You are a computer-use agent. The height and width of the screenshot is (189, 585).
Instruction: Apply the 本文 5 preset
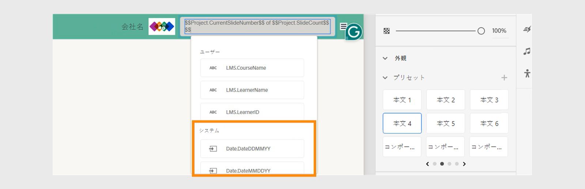[x=446, y=123]
